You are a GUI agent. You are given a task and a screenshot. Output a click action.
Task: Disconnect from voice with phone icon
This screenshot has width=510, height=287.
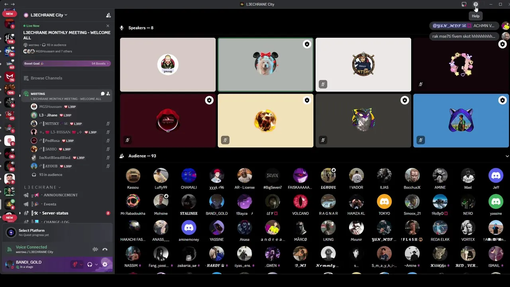coord(105,250)
